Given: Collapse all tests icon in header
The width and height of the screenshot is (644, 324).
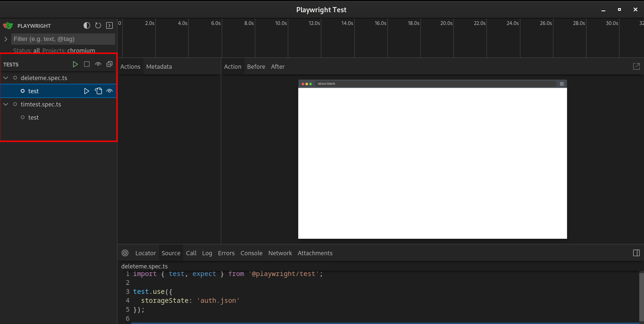Looking at the screenshot, I should (109, 64).
